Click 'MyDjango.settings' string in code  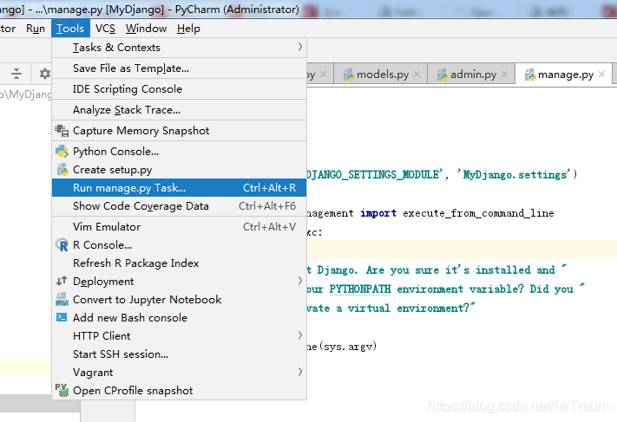pyautogui.click(x=513, y=174)
